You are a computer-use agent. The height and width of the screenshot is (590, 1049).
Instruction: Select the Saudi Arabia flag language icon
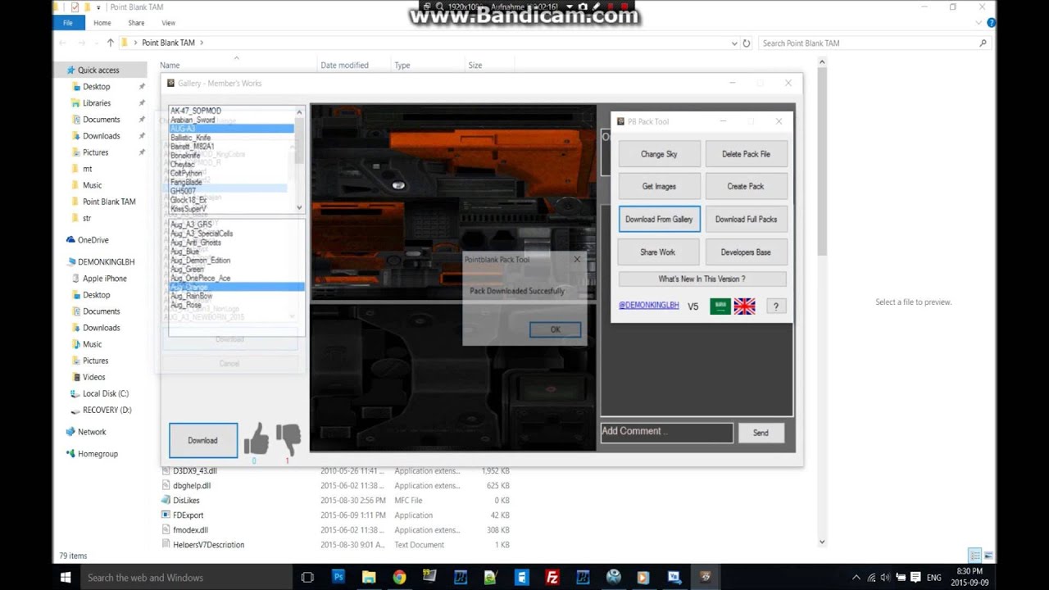[x=720, y=306]
